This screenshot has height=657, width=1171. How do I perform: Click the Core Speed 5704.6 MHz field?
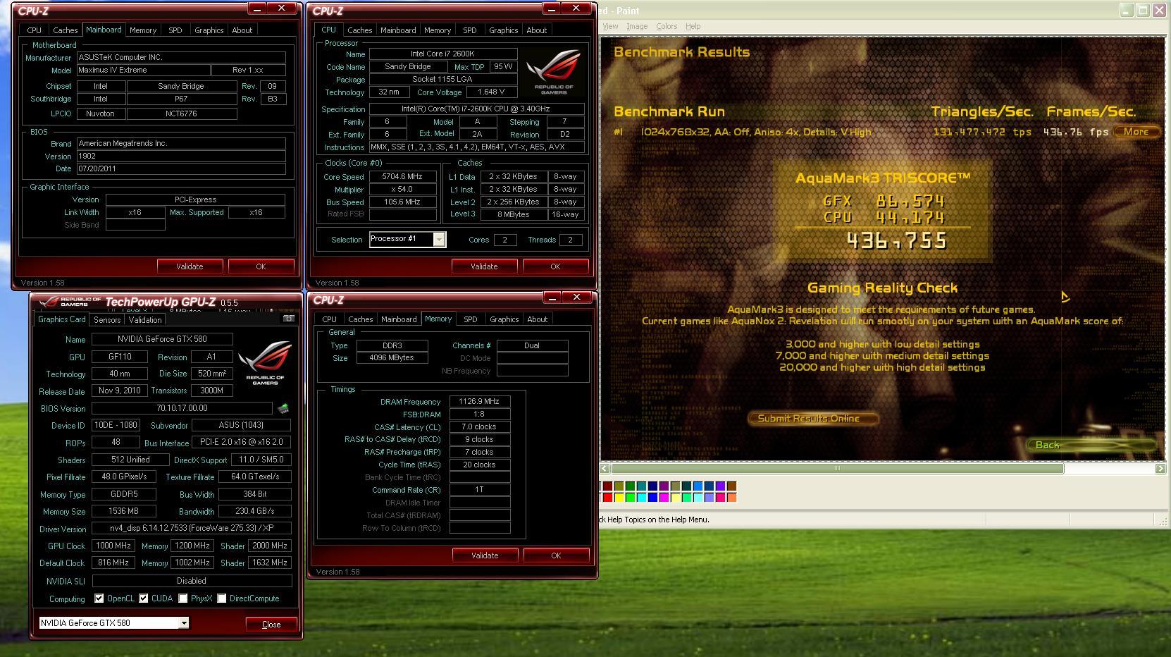tap(402, 177)
